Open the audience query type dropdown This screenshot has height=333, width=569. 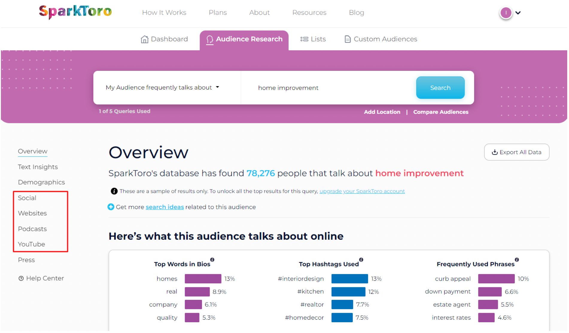click(x=162, y=88)
